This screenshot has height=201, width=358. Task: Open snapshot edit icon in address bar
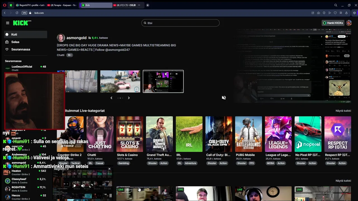313,13
